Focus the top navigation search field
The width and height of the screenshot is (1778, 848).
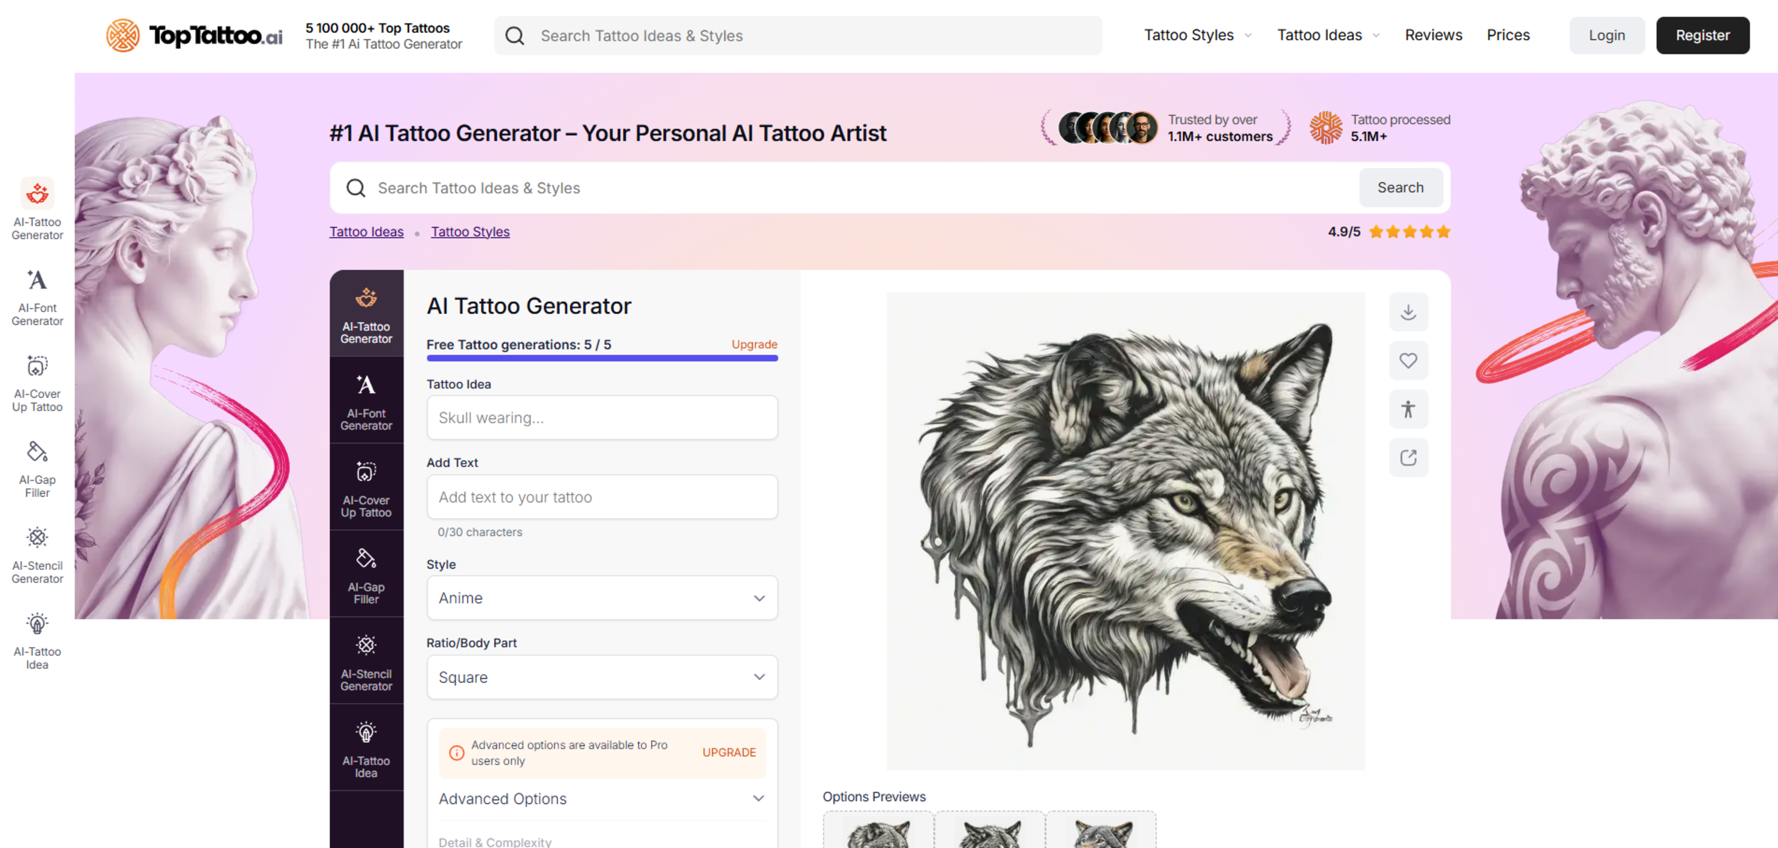pos(798,36)
